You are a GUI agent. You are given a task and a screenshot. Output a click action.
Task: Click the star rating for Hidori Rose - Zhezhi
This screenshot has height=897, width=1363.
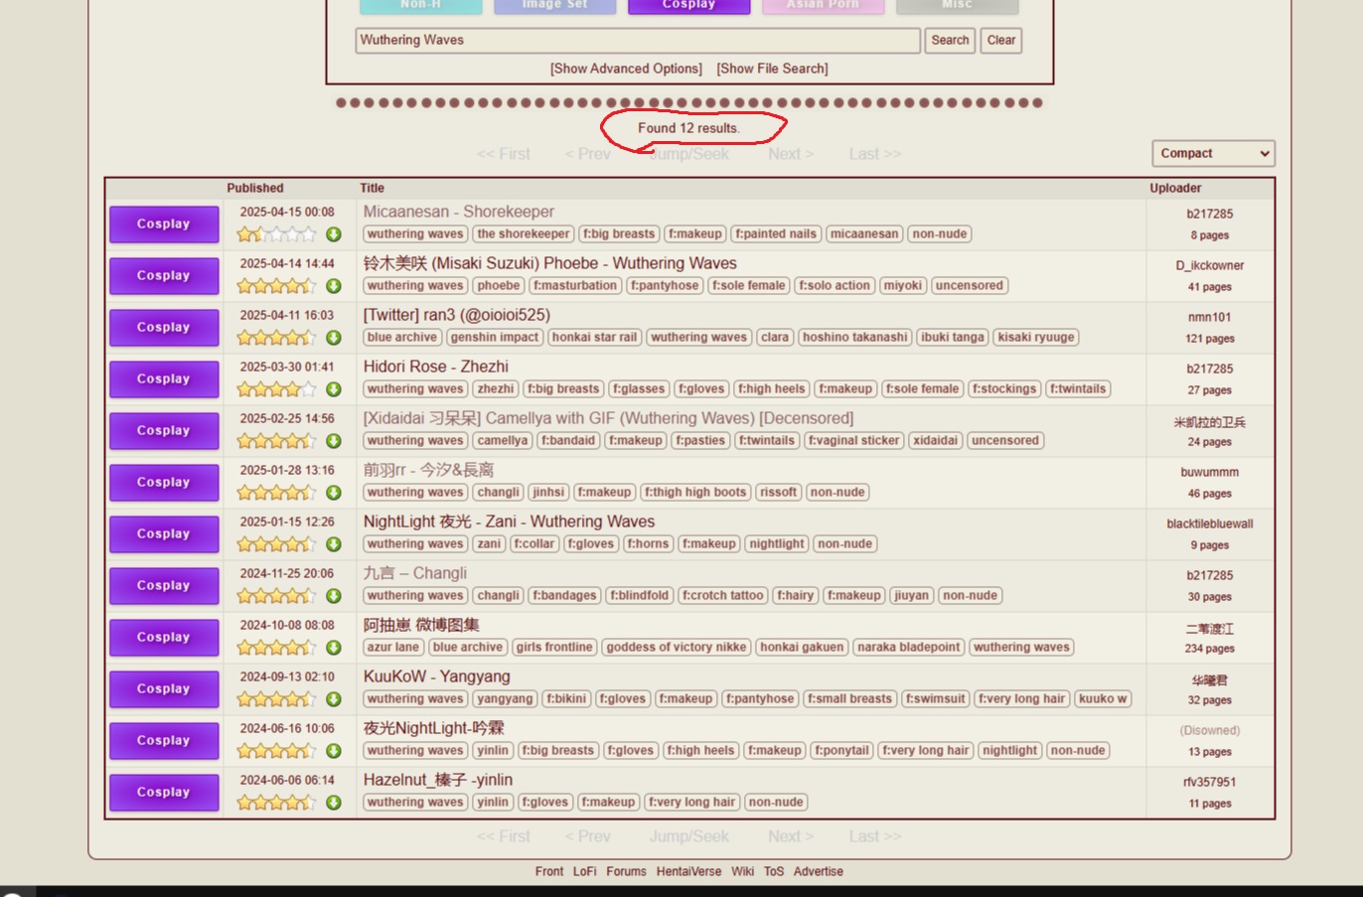[276, 389]
